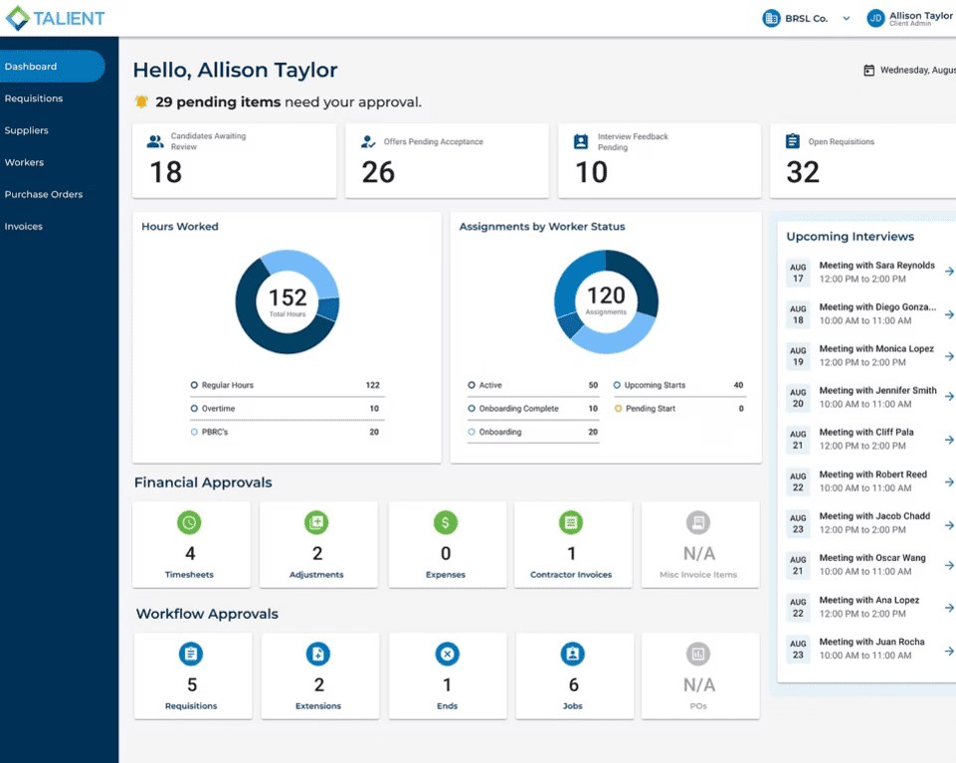Open the JD user avatar

click(875, 18)
